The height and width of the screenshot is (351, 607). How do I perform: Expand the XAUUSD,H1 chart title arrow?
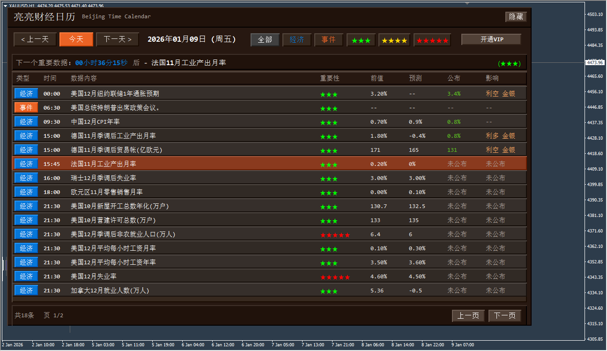pyautogui.click(x=5, y=6)
